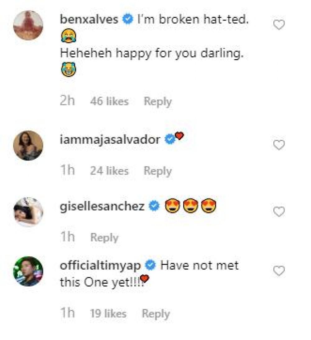Toggle heart on gisellesanchez's comment

click(279, 212)
